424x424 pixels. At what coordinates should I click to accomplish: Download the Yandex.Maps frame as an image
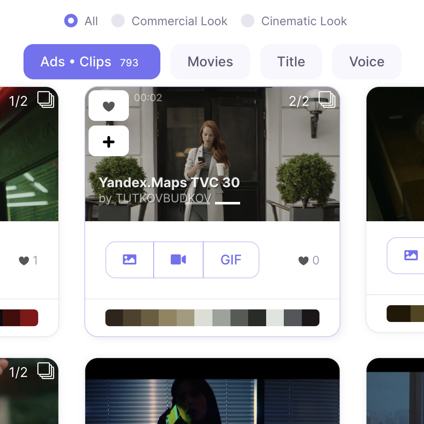130,259
